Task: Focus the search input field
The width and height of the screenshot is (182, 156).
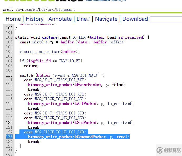Action: (166, 19)
